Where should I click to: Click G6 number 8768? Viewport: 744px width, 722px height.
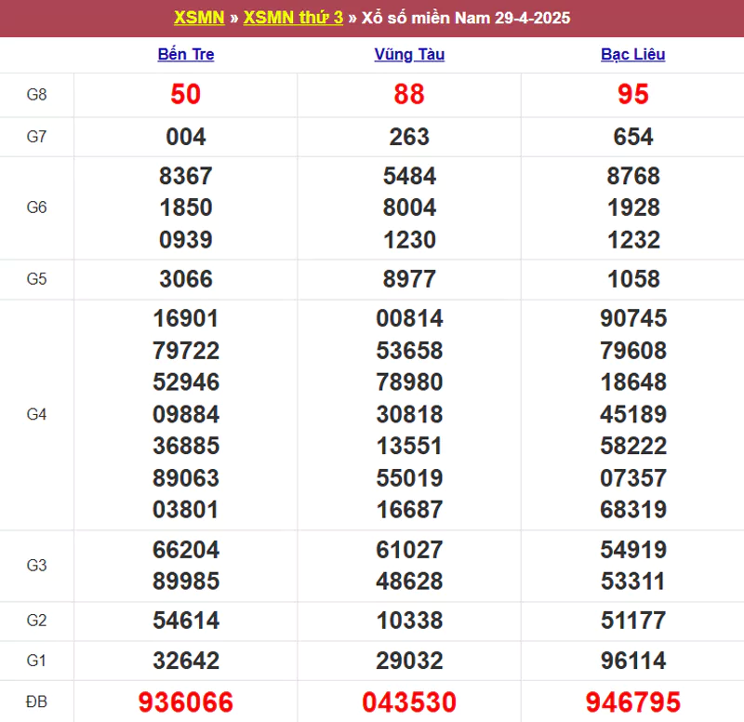point(633,176)
